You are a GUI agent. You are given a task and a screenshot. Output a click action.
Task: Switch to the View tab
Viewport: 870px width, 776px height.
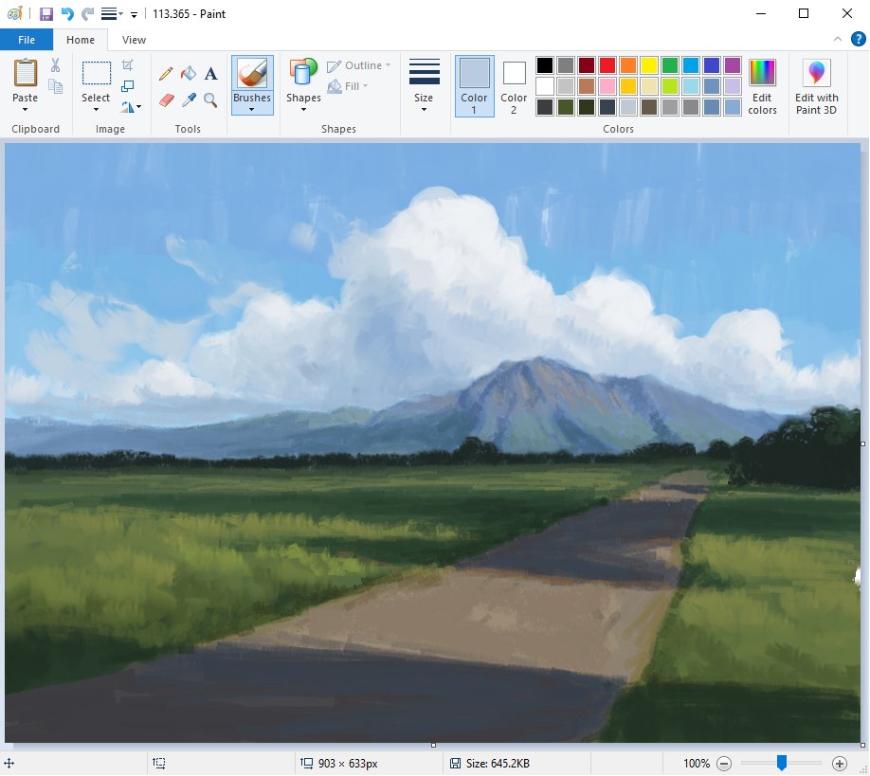pos(134,40)
